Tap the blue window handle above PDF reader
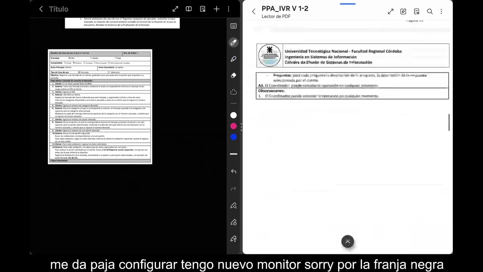483x272 pixels. (x=348, y=4)
